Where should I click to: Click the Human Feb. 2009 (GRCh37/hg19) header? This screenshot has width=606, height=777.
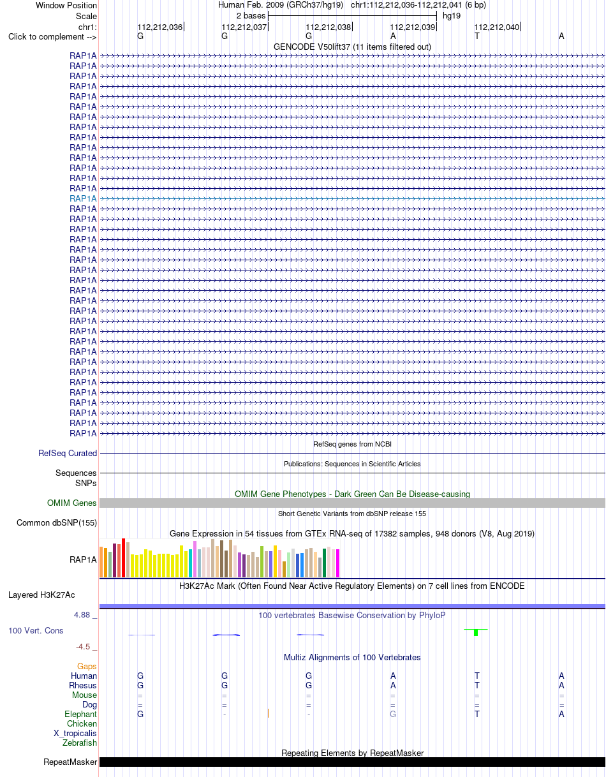[281, 4]
